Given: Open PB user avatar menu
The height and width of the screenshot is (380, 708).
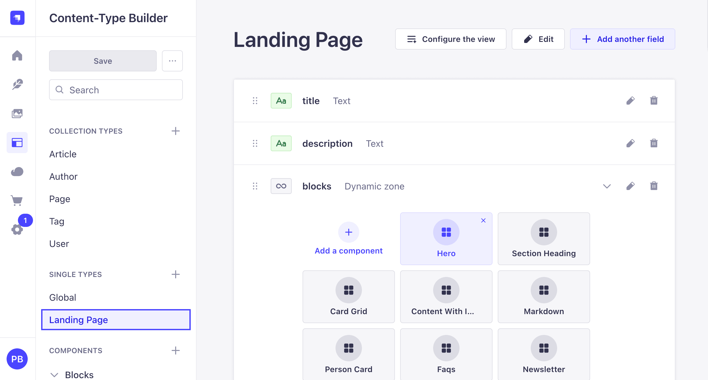Looking at the screenshot, I should pos(17,359).
